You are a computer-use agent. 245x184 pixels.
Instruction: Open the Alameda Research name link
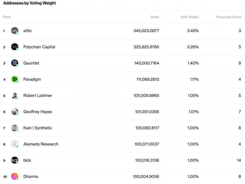[x=41, y=144]
